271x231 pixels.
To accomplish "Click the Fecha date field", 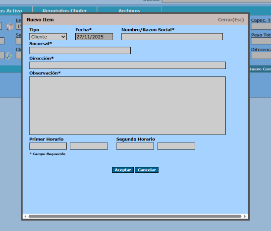I will (94, 37).
